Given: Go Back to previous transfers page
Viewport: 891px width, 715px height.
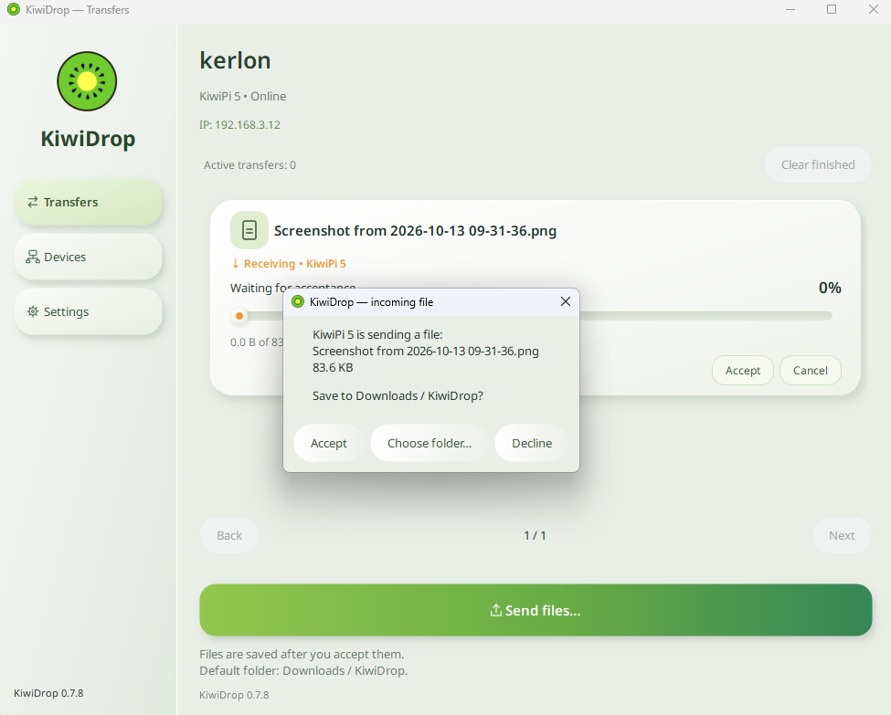Looking at the screenshot, I should coord(229,535).
